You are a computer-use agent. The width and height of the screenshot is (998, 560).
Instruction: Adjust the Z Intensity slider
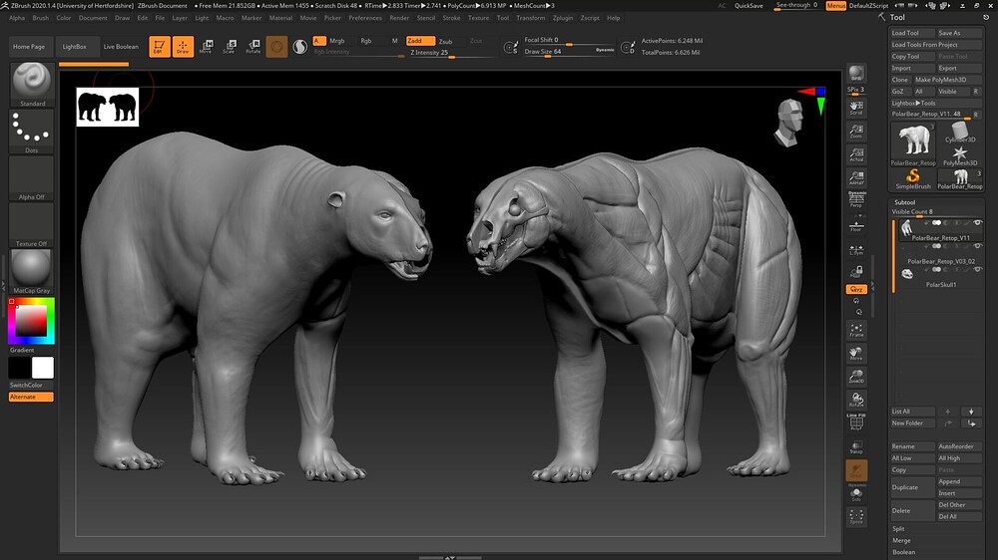point(451,54)
